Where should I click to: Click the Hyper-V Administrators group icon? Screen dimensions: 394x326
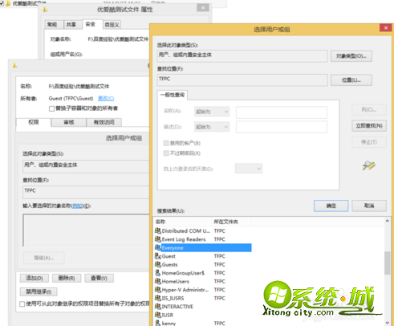158,290
